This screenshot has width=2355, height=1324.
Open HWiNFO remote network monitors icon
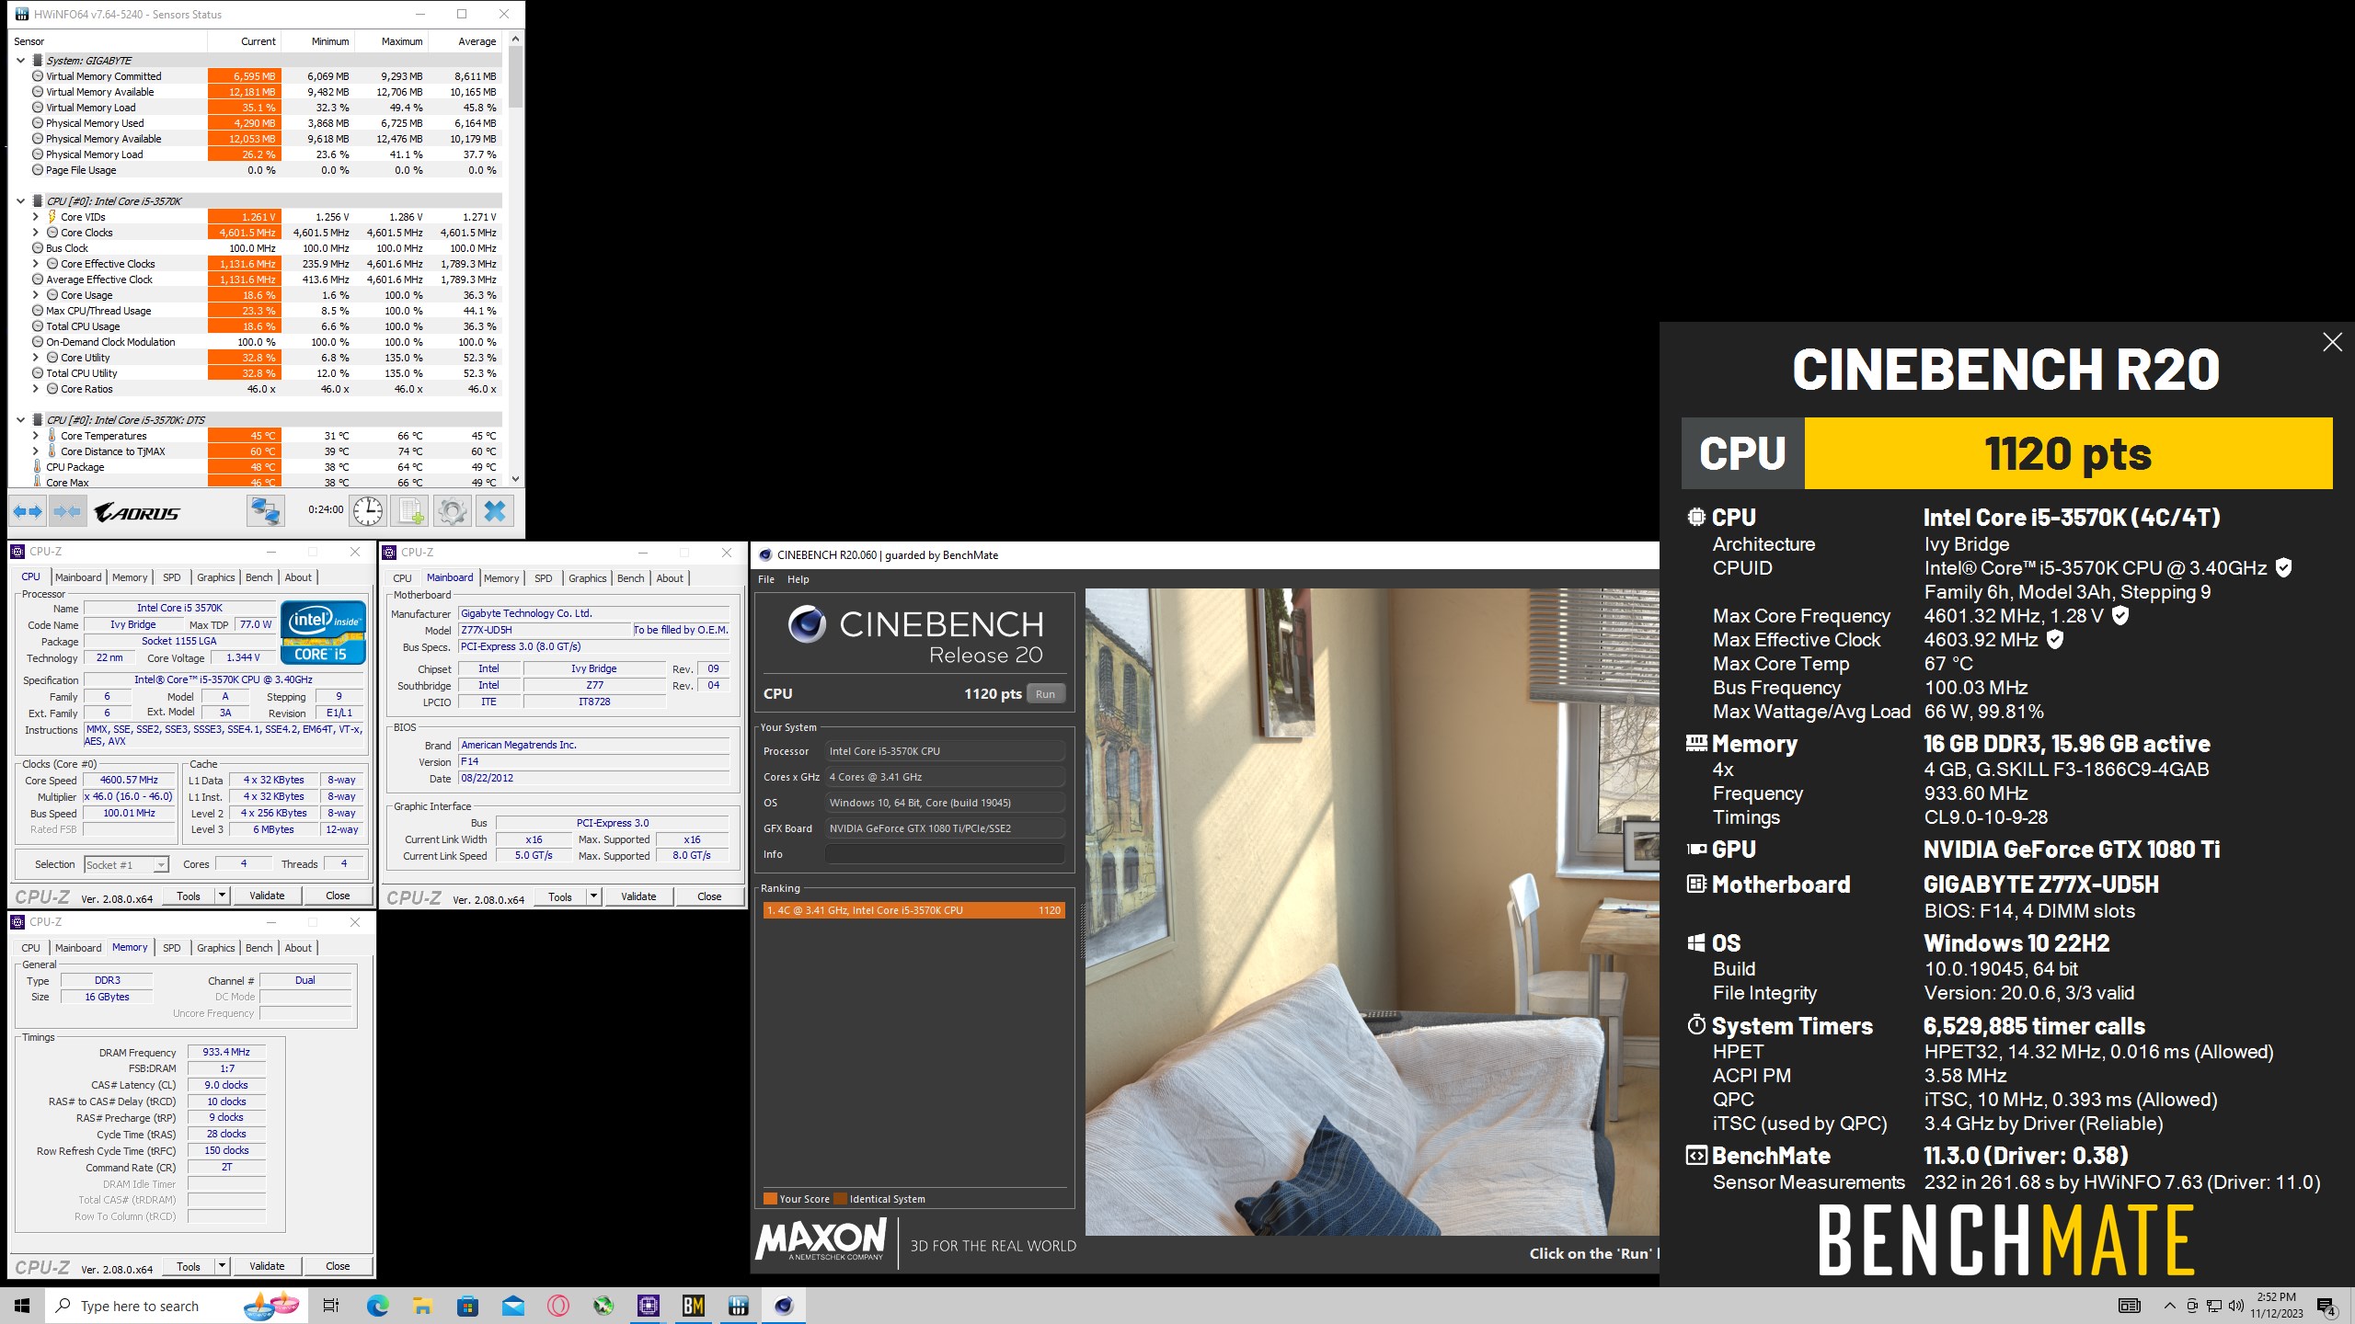[x=265, y=511]
